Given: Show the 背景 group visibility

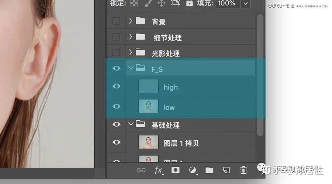Looking at the screenshot, I should [x=116, y=21].
